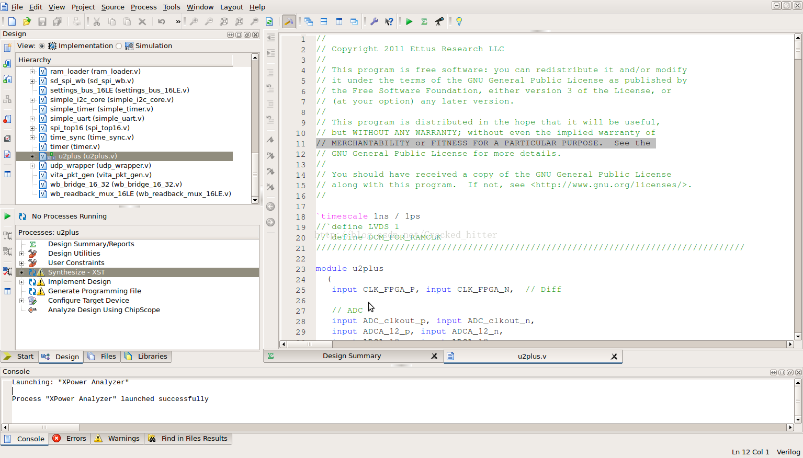Screen dimensions: 803x458
Task: Click the more toolbar buttons chevron
Action: [x=178, y=21]
